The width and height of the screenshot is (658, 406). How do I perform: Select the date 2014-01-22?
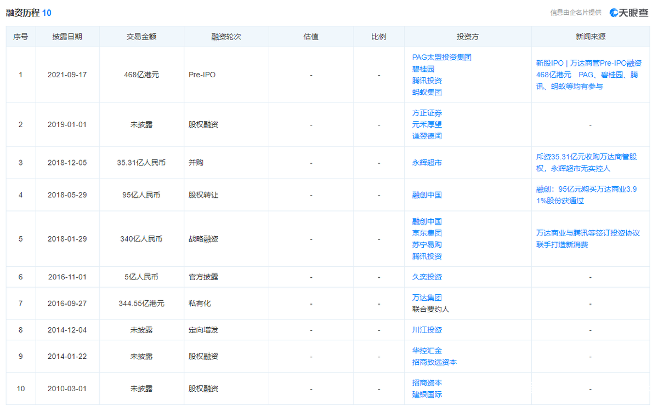point(67,356)
